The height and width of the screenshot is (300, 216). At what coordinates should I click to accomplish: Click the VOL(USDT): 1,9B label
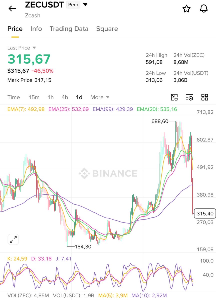point(74,295)
